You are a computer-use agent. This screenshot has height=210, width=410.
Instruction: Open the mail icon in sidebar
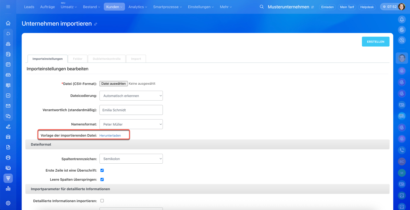8,106
